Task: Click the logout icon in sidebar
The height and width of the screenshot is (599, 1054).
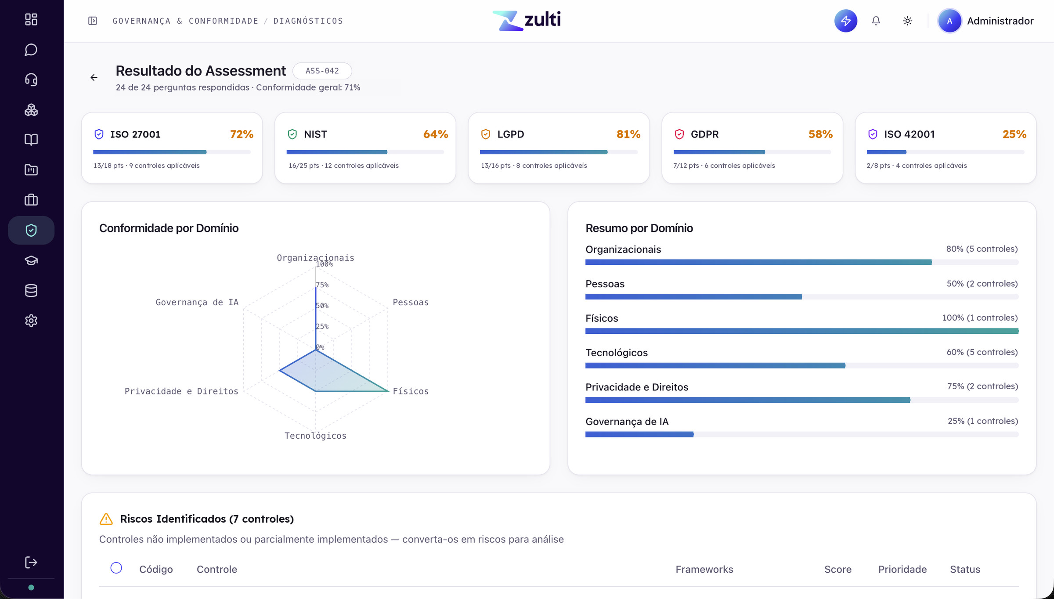Action: point(31,562)
